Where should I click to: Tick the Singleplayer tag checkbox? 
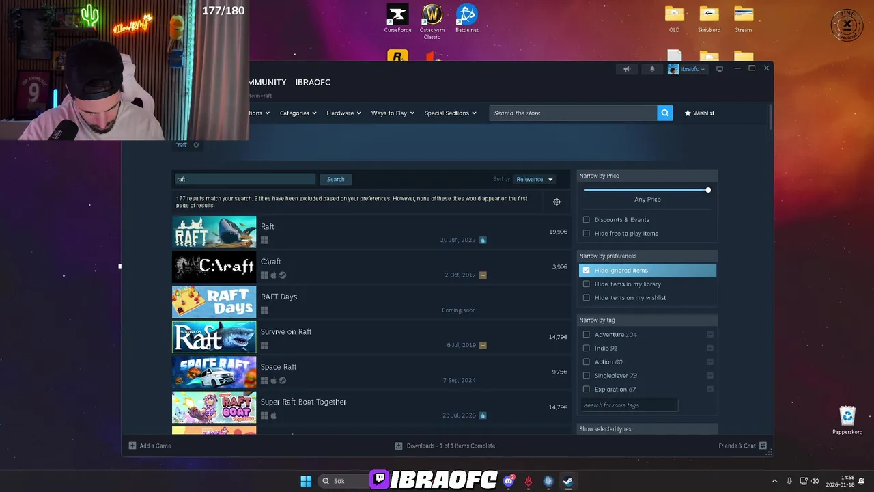point(586,376)
